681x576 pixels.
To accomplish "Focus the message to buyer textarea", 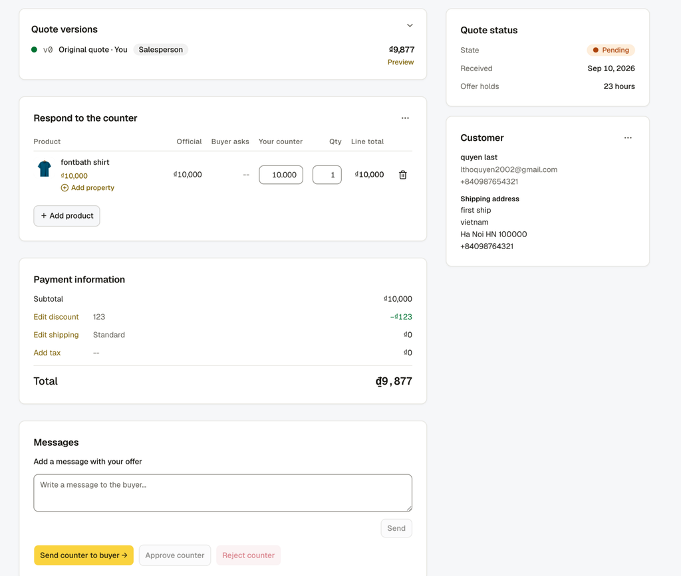I will 223,493.
